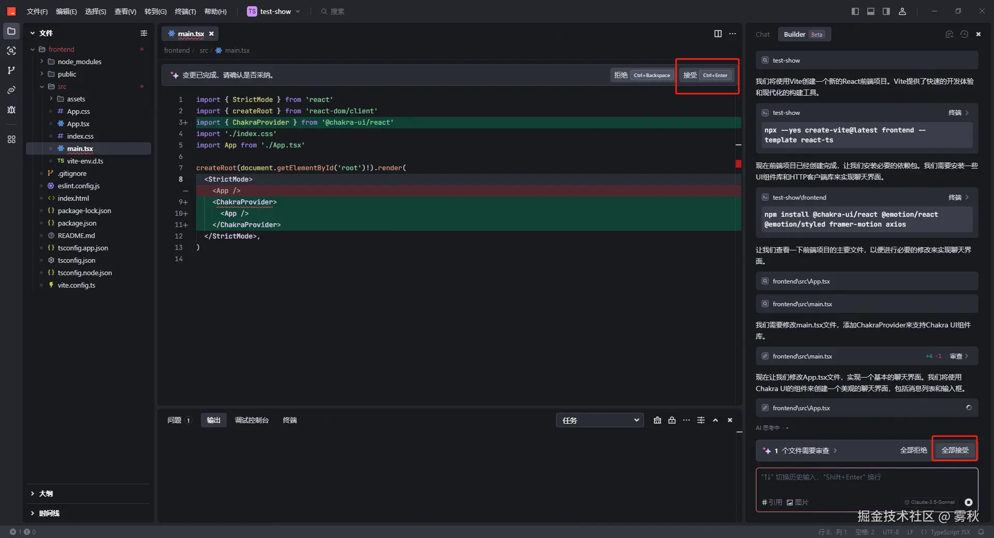Open the 终端(T) menu
Screen dimensions: 994x538
click(185, 11)
